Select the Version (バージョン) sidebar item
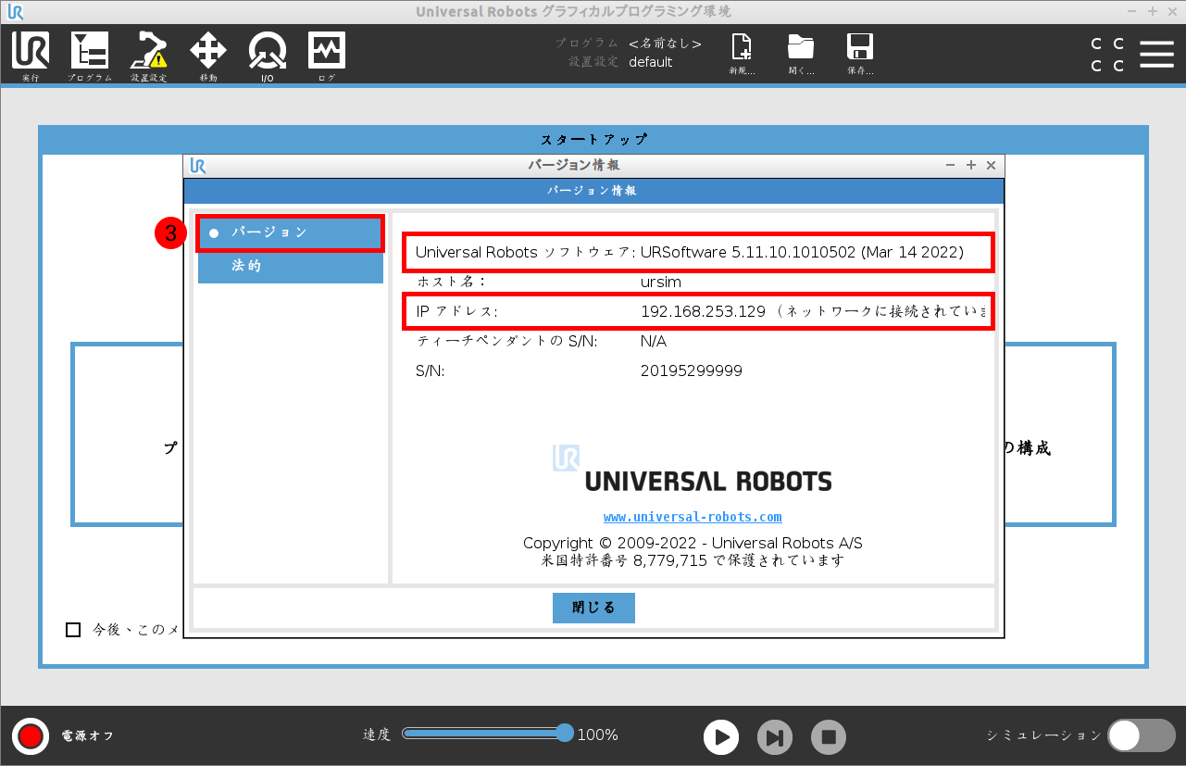This screenshot has width=1186, height=766. click(291, 232)
